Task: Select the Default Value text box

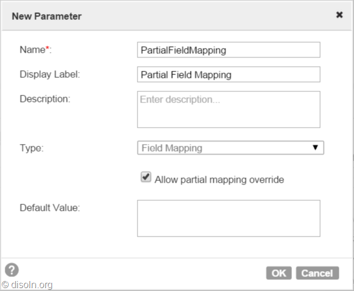Action: point(228,218)
